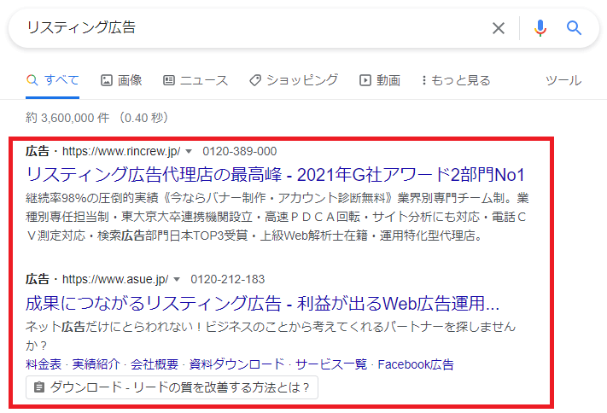This screenshot has height=413, width=607.
Task: Open the ツール options
Action: (563, 80)
